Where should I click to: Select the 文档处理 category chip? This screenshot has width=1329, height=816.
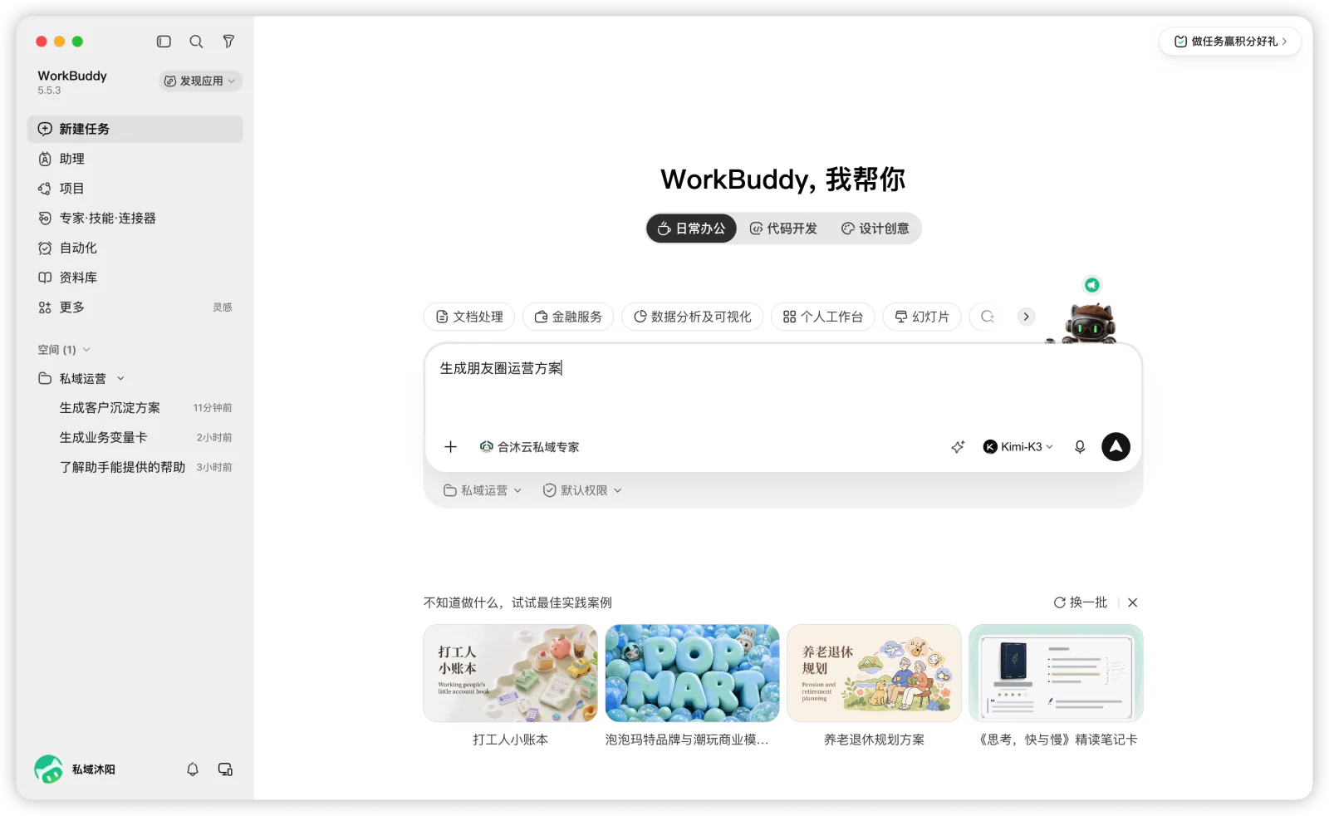[469, 317]
